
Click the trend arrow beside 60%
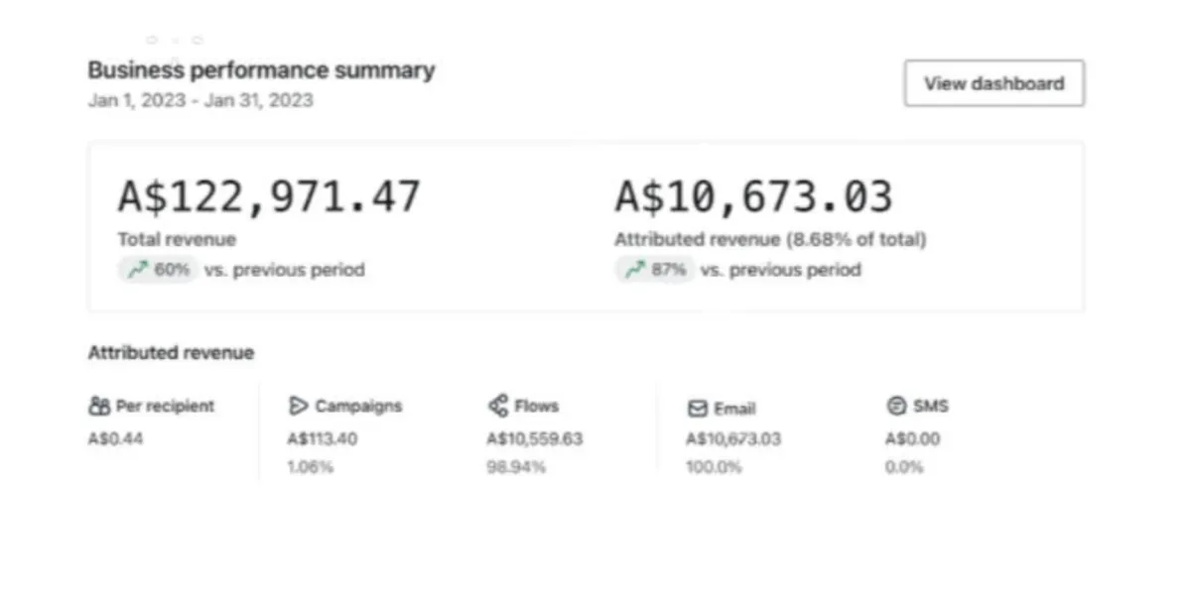pos(137,269)
